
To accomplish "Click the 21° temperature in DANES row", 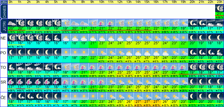I will coord(220,14).
